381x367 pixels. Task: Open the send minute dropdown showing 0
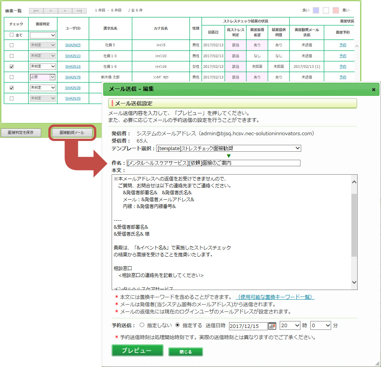click(321, 326)
